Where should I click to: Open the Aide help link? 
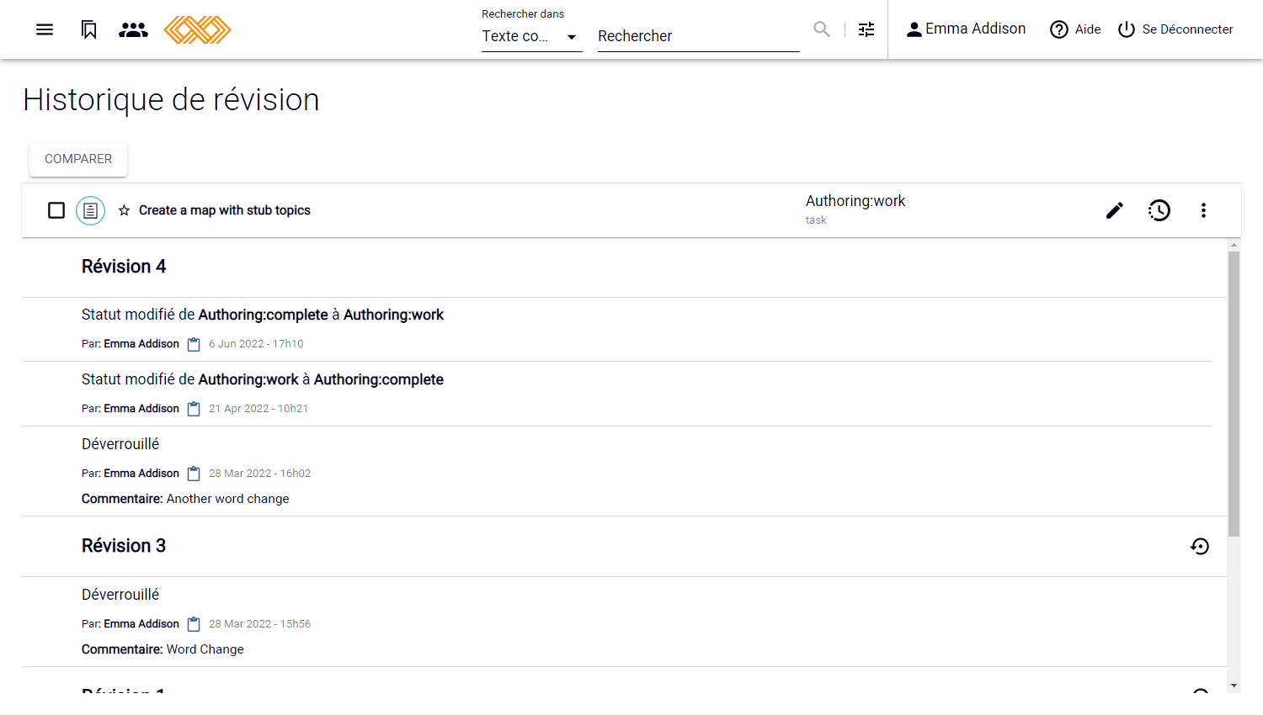1075,29
